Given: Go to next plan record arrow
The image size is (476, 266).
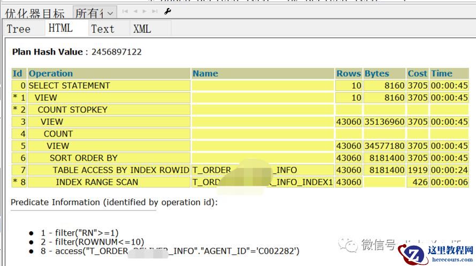Looking at the screenshot, I should 144,11.
